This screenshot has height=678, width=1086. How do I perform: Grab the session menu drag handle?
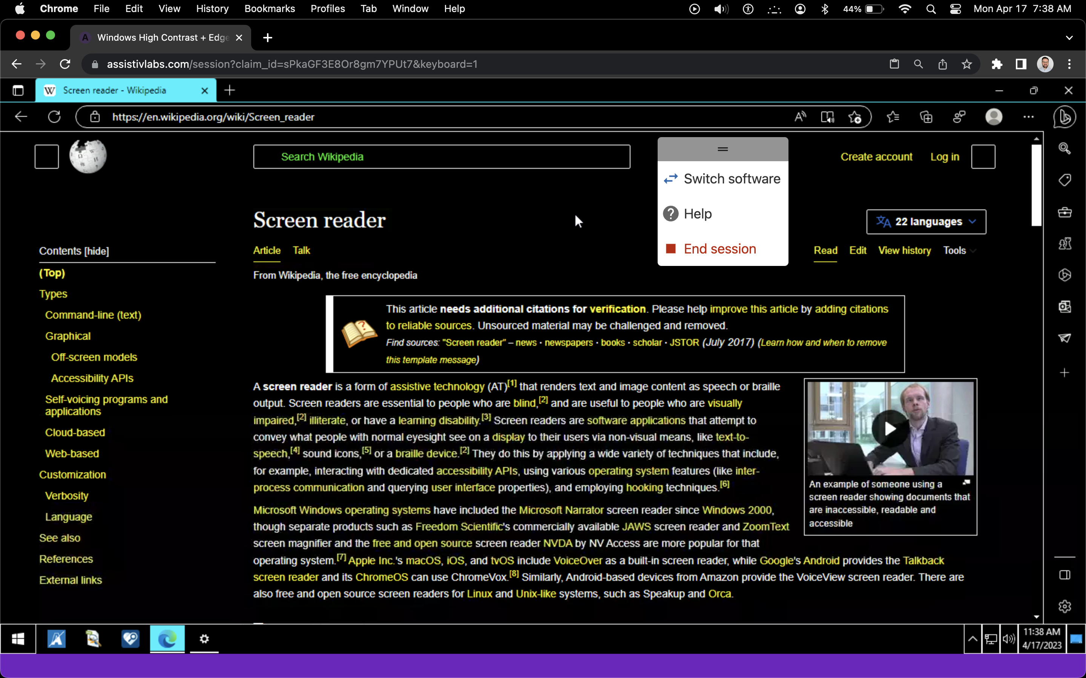722,149
